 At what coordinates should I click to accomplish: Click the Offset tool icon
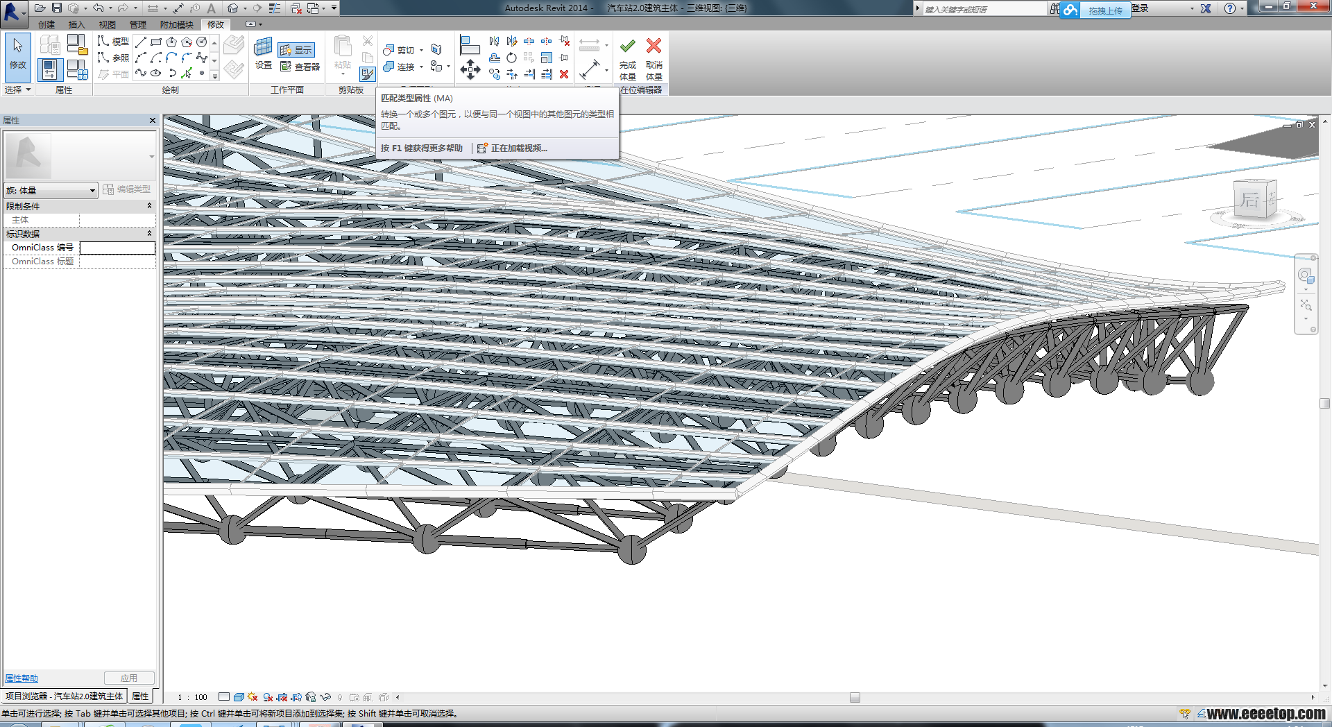[x=494, y=58]
